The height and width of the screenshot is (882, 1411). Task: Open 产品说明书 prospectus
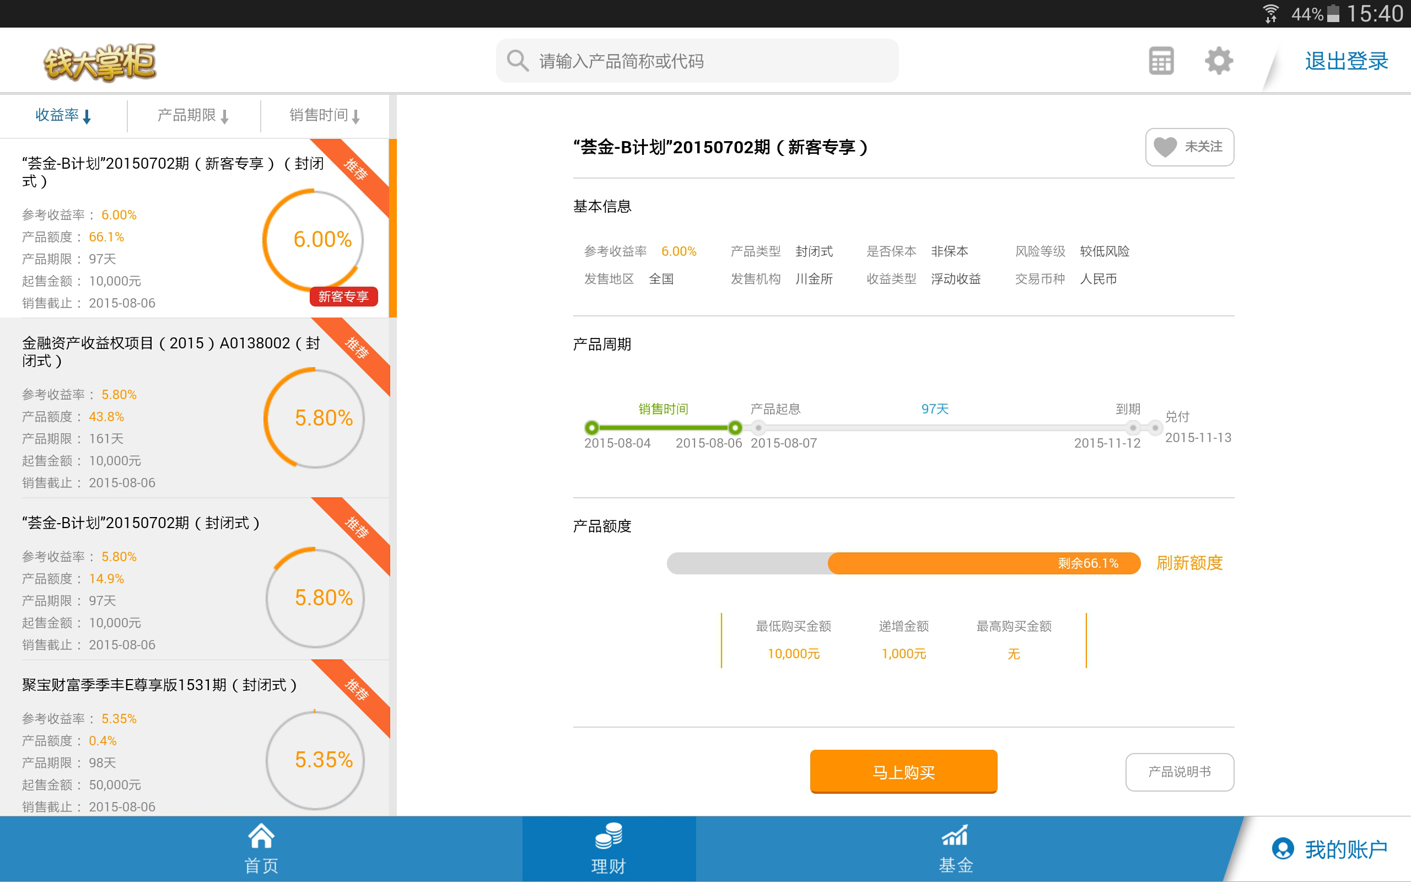[x=1180, y=772]
